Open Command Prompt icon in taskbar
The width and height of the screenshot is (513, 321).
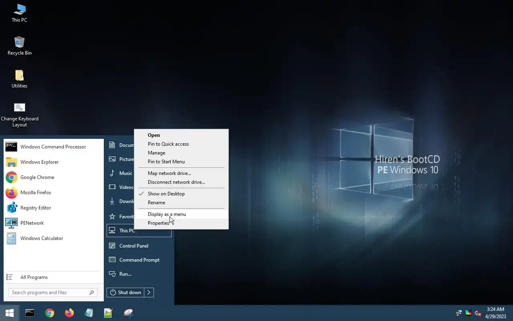(x=30, y=313)
